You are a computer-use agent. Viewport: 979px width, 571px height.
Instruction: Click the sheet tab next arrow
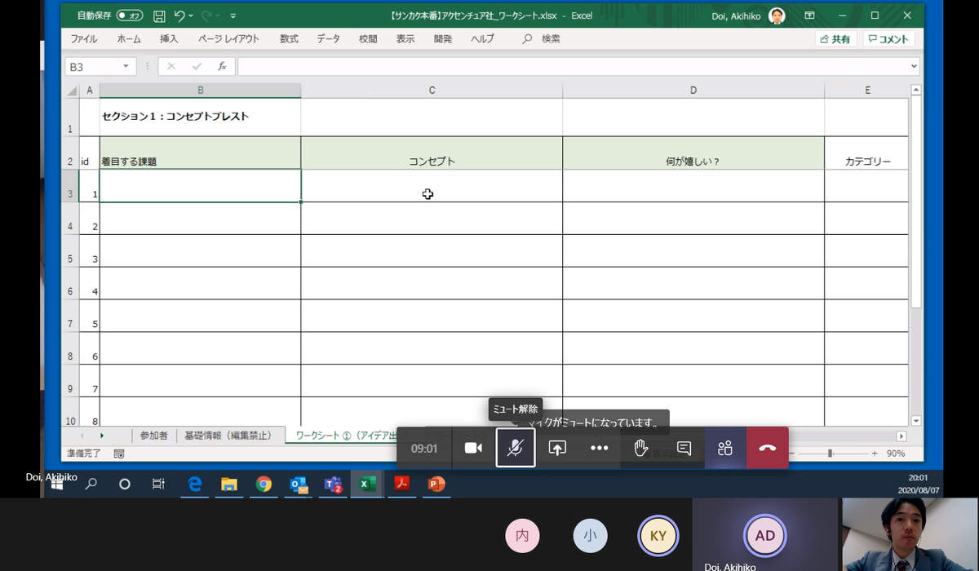tap(101, 436)
